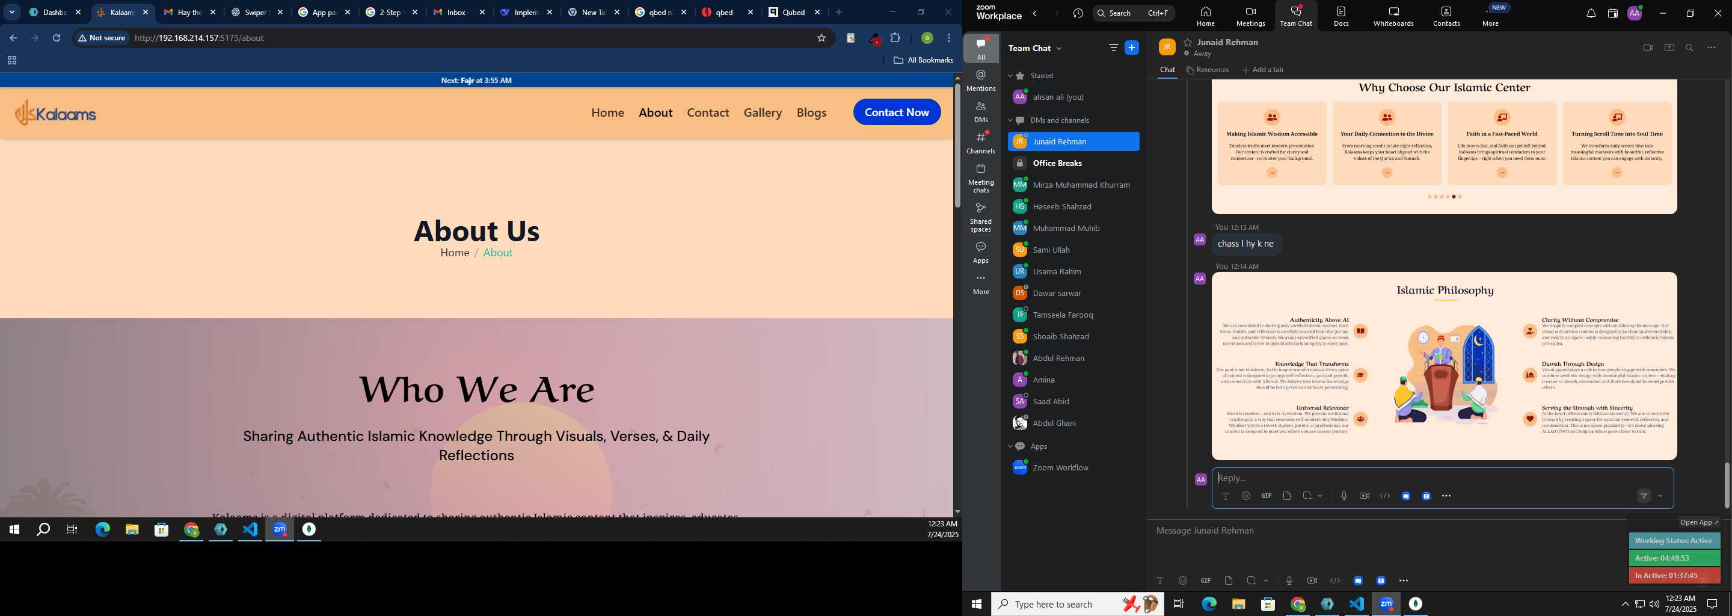Click Type here to search on taskbar

(x=1076, y=605)
